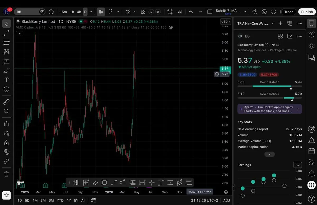Select the Brush drawing tool
This screenshot has height=205, width=317.
[7, 70]
